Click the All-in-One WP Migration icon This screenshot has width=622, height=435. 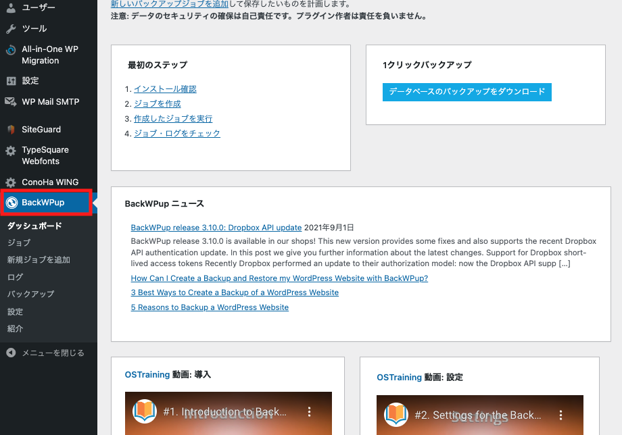(11, 50)
